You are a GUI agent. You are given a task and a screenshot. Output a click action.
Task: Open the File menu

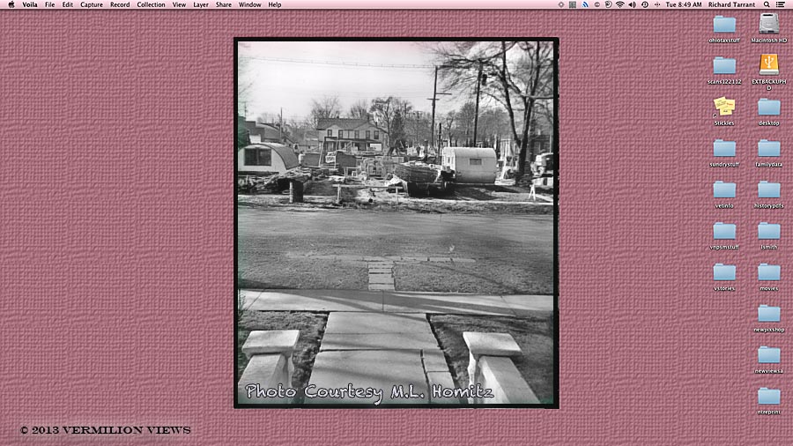[49, 4]
